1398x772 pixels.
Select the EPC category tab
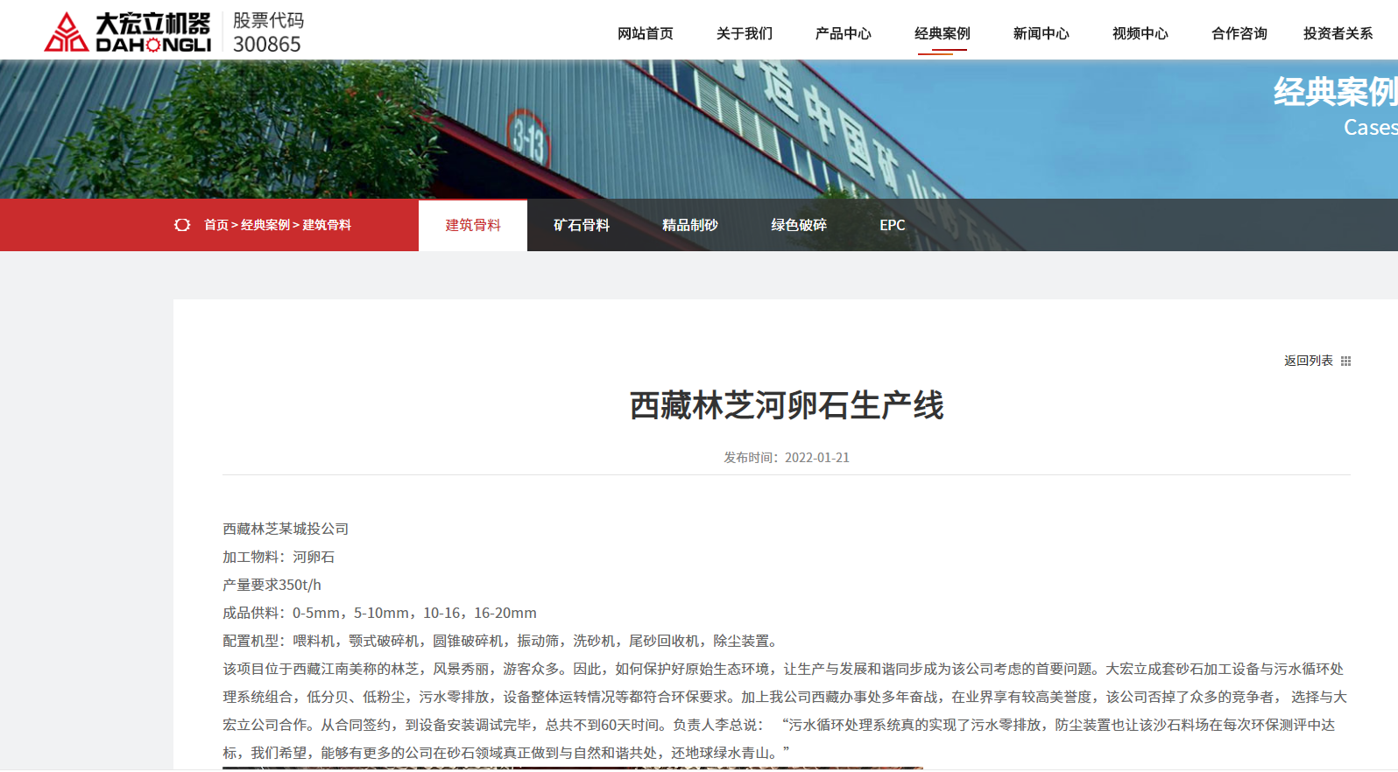(893, 225)
